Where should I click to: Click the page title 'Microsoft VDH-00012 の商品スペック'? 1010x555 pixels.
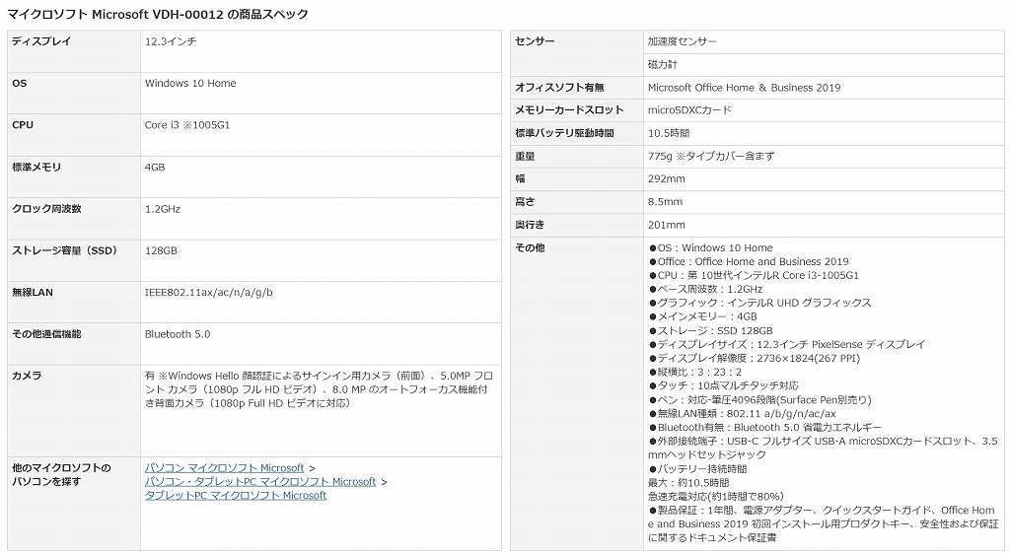(199, 14)
